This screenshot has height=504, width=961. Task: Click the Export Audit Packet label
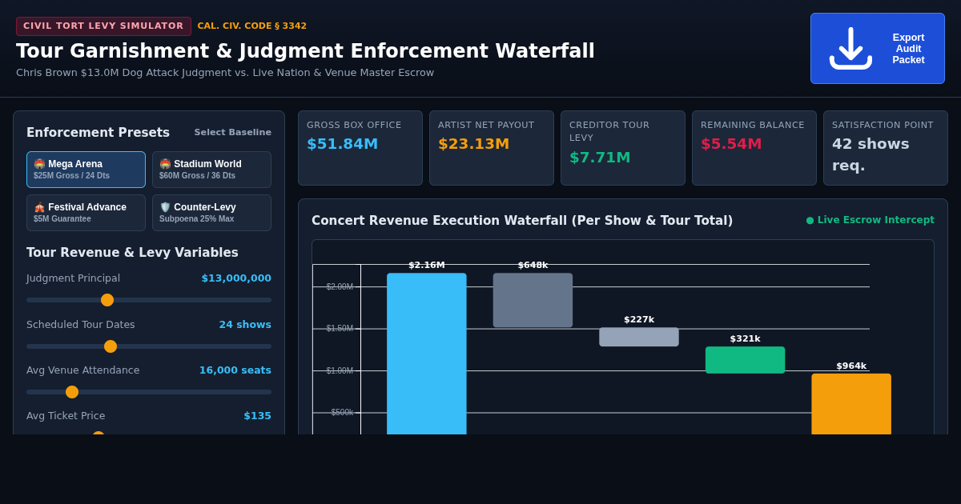click(x=908, y=49)
